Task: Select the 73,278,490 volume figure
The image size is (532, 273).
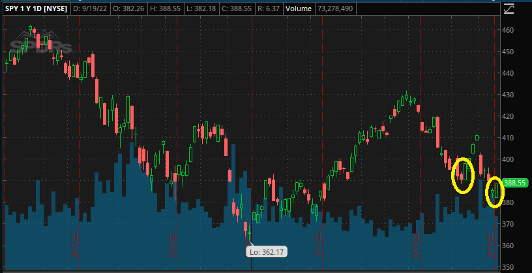Action: coord(335,8)
